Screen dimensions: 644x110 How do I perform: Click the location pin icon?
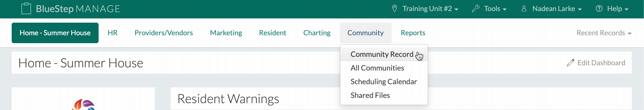[394, 8]
